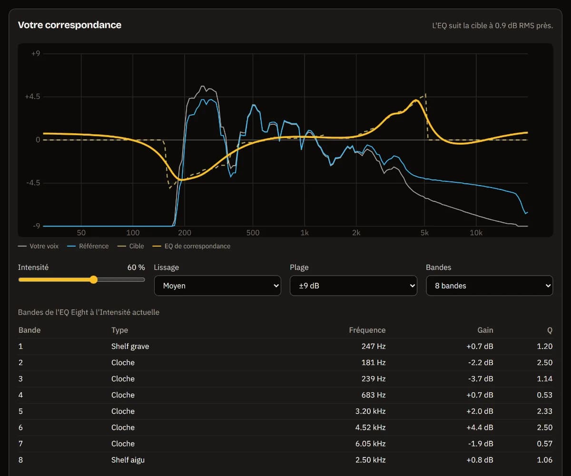This screenshot has height=476, width=571.
Task: Click the -3.7 dB gain cell
Action: click(480, 378)
